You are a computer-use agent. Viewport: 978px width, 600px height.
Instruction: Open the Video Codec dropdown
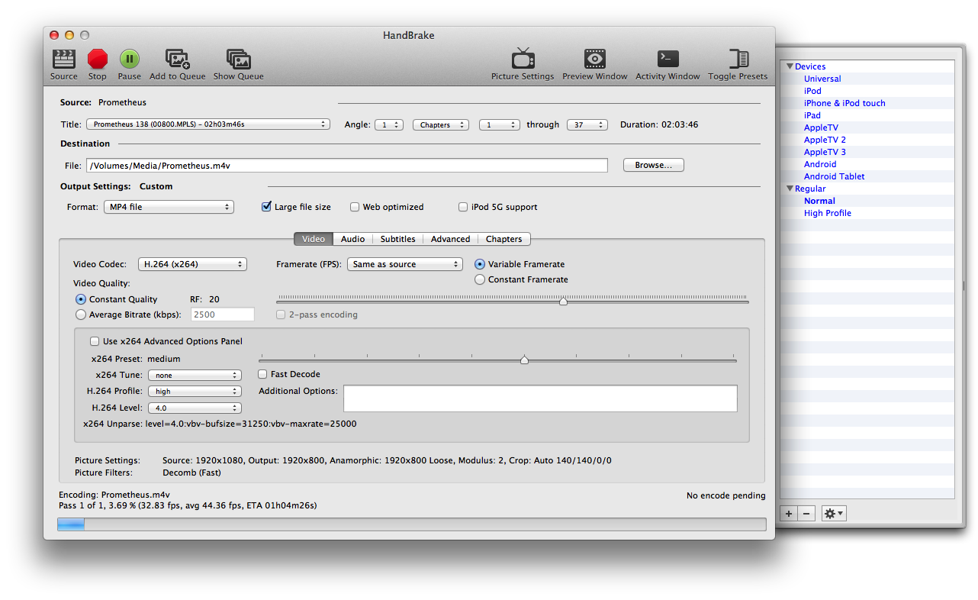tap(192, 264)
